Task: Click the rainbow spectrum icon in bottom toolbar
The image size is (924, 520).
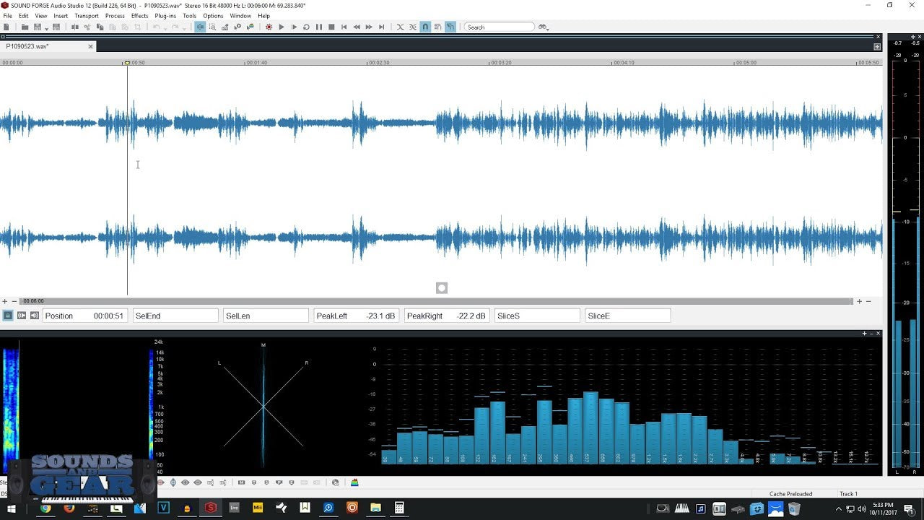Action: click(x=354, y=482)
